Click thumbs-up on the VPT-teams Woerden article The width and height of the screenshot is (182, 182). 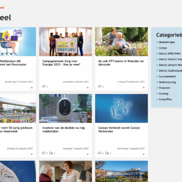100,86
